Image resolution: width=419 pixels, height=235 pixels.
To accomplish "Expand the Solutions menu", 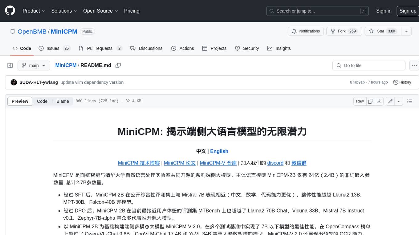I will click(64, 11).
